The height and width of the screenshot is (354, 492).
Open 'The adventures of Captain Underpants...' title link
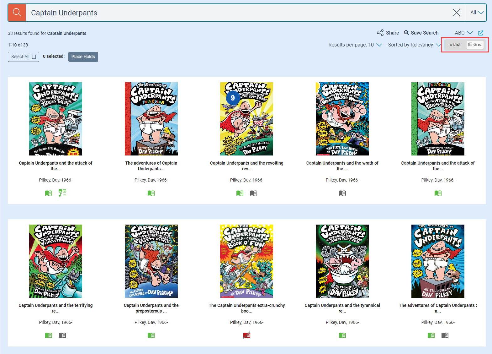pos(151,166)
